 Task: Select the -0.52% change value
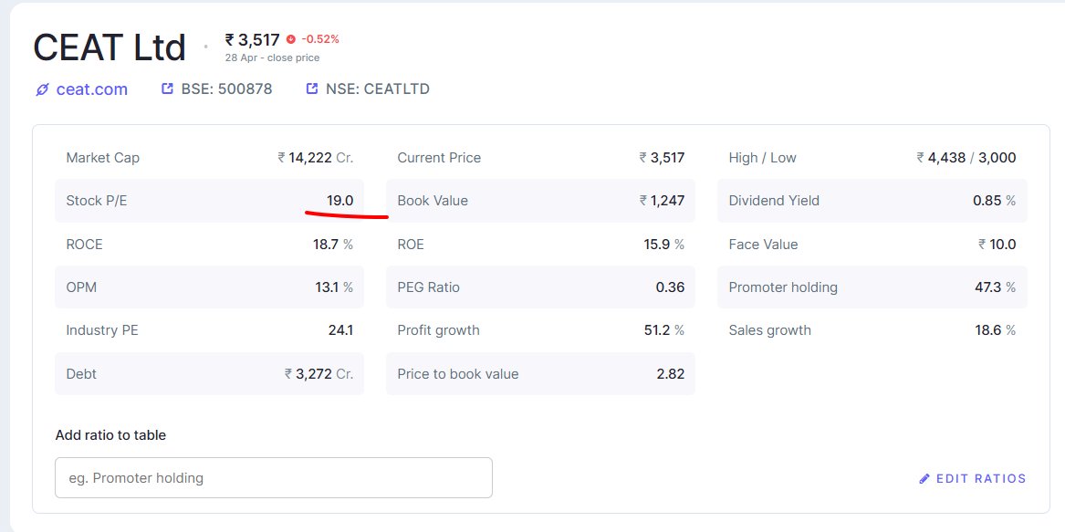[320, 39]
